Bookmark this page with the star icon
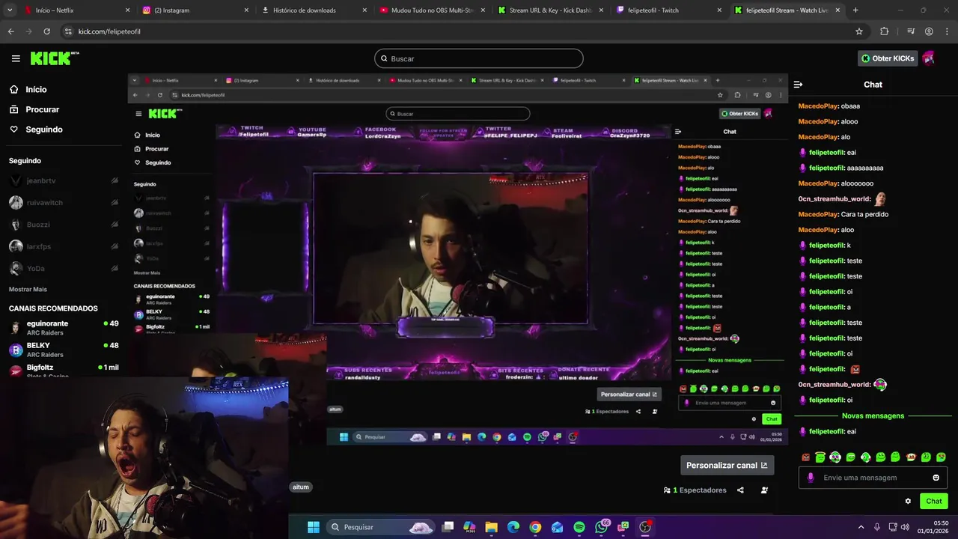Image resolution: width=958 pixels, height=539 pixels. [859, 31]
